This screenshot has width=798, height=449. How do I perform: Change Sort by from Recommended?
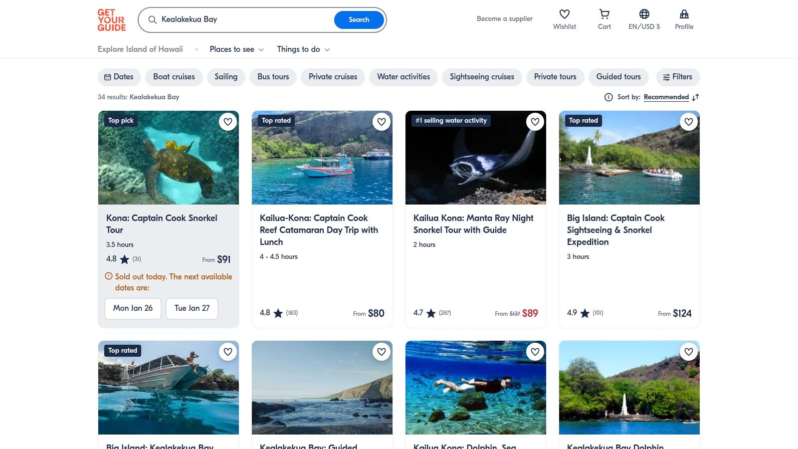(x=666, y=97)
